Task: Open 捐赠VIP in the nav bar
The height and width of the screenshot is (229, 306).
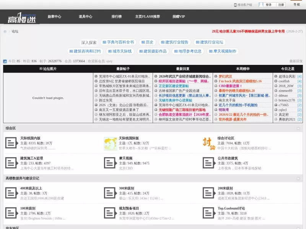Action: (179, 16)
